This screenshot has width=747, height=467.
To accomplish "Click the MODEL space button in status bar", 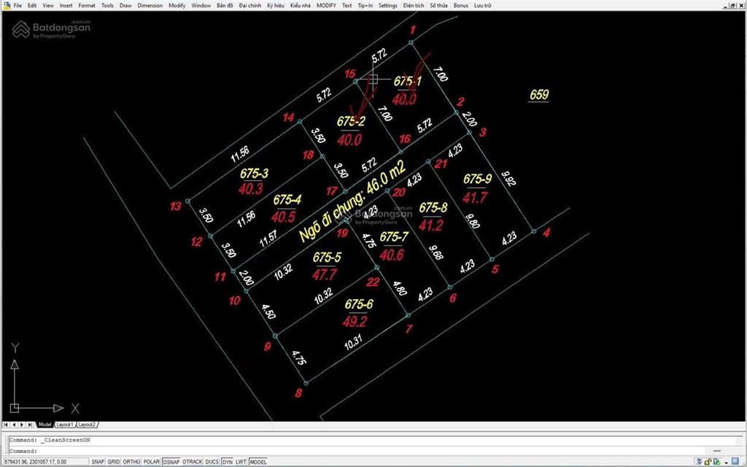I will click(x=258, y=462).
